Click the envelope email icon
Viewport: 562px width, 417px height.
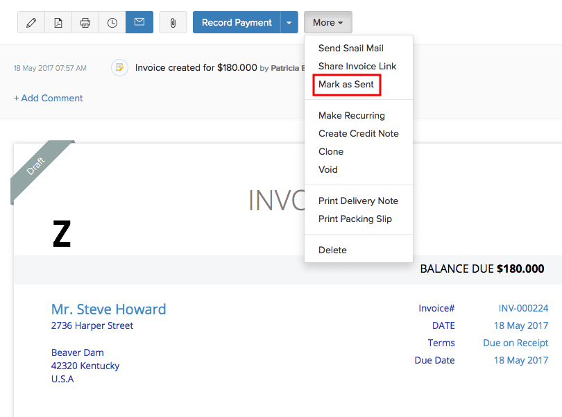tap(139, 22)
